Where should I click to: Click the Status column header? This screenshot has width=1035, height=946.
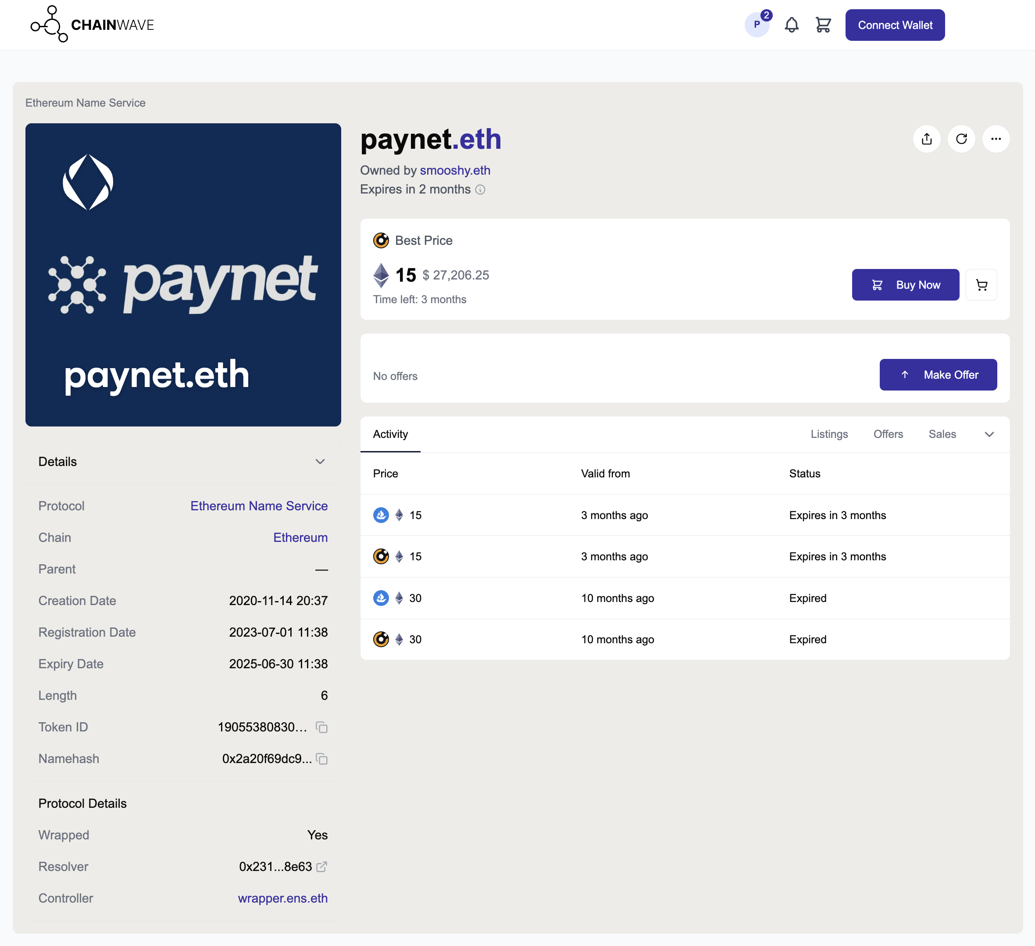coord(804,473)
